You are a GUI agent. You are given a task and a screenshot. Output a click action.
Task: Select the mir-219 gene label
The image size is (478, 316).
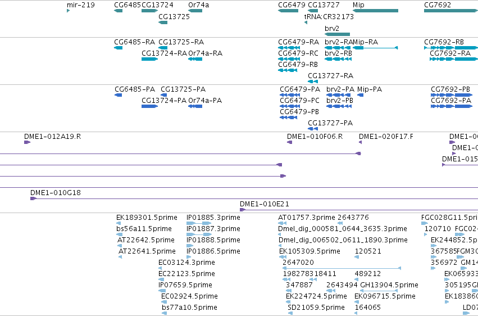click(x=81, y=5)
